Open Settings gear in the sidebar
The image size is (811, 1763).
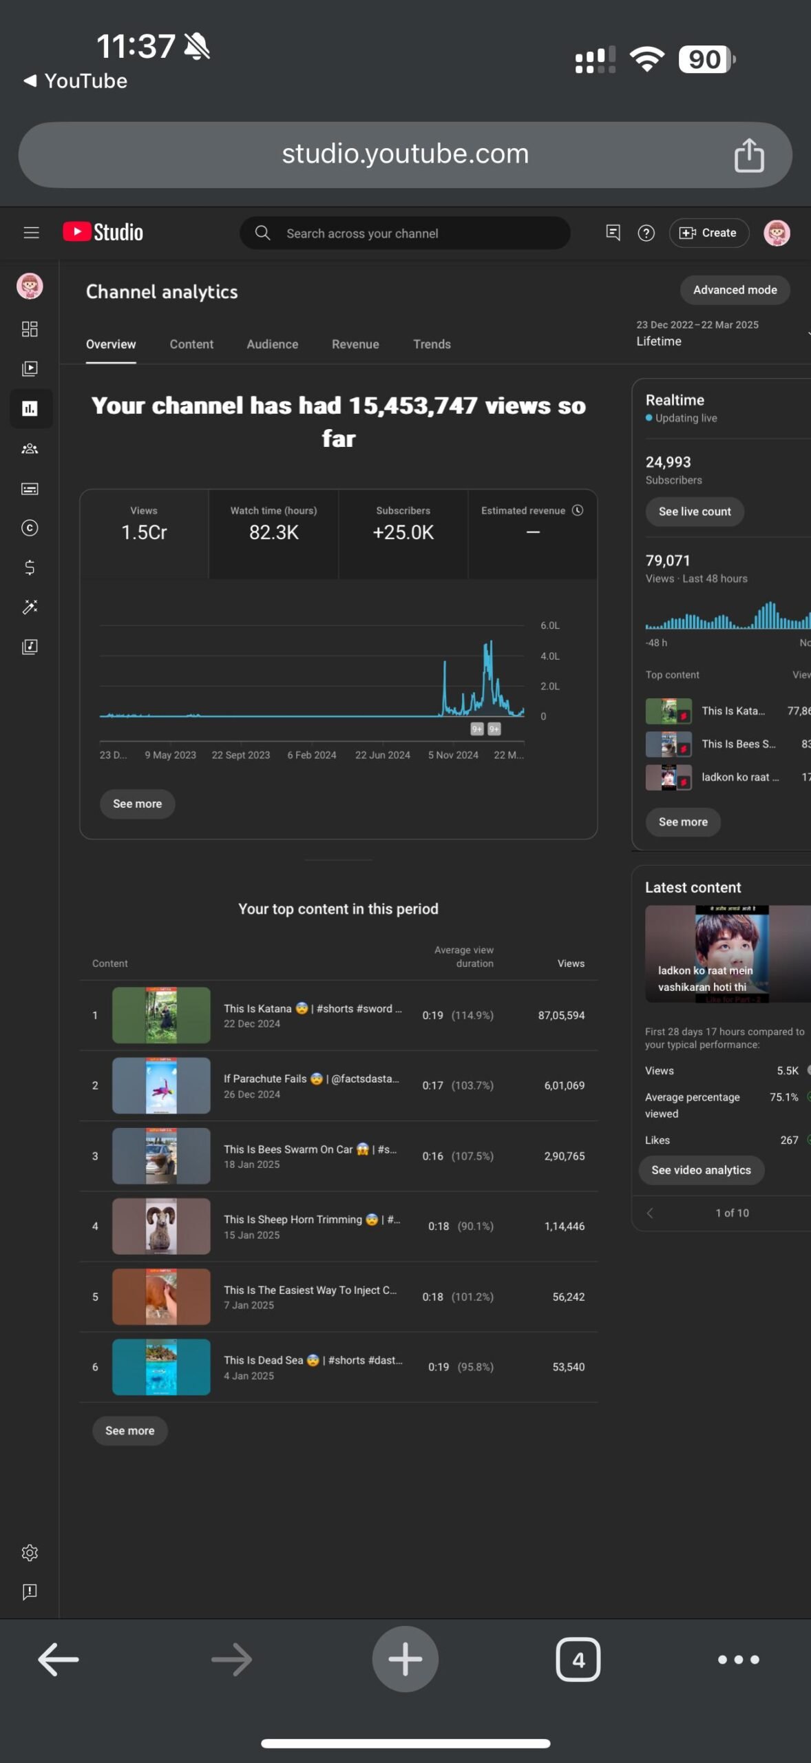(30, 1553)
